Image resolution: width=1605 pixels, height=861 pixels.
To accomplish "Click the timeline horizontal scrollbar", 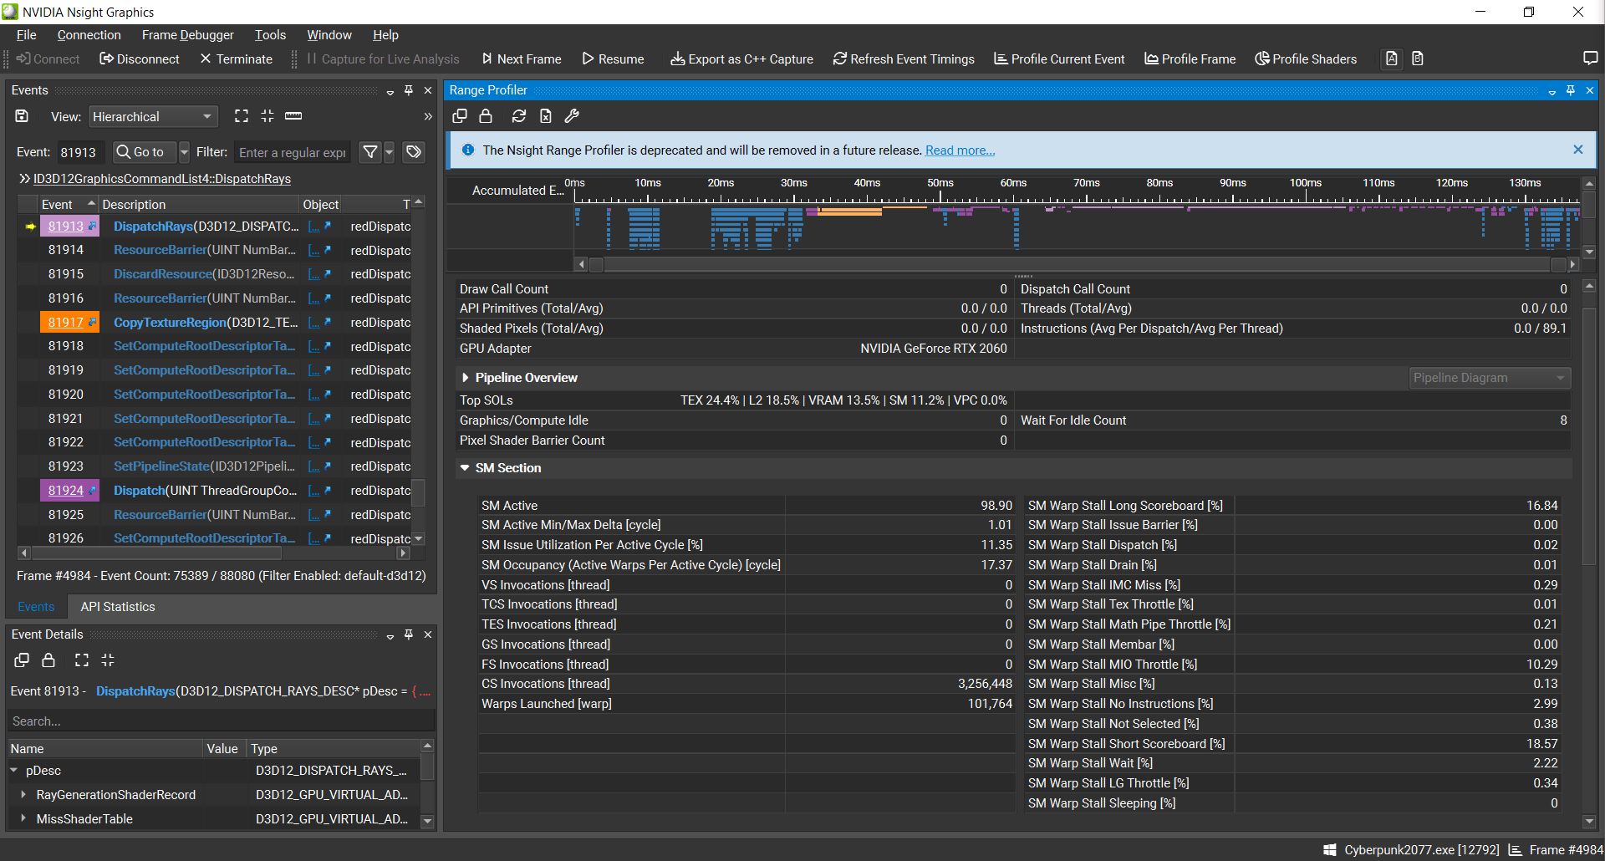I will coord(1076,264).
